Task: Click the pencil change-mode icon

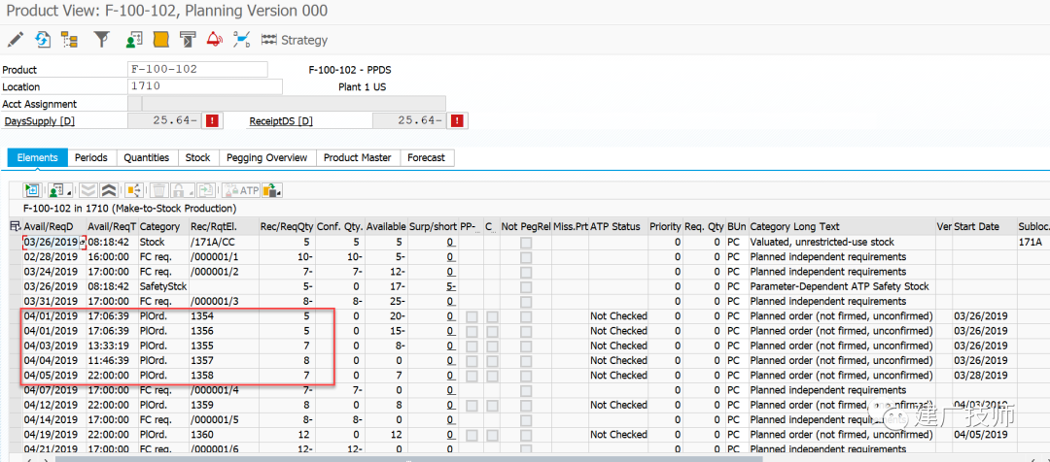Action: [x=15, y=40]
